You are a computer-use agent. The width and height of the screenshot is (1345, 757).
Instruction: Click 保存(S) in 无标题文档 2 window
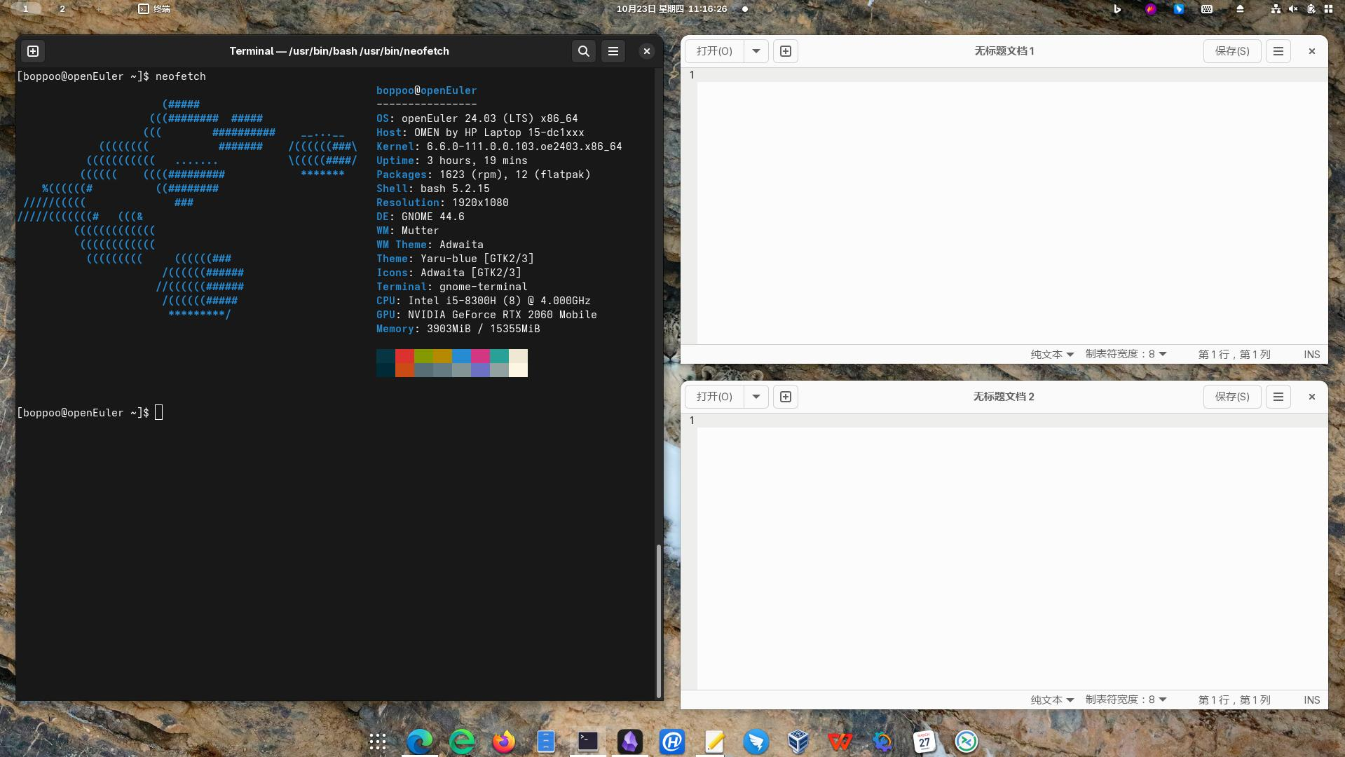tap(1232, 397)
